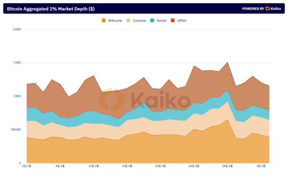Click the POWERED BY text link

pos(253,9)
